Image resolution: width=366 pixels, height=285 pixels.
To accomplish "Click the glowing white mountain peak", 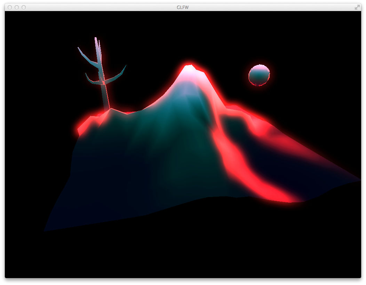I will [190, 70].
